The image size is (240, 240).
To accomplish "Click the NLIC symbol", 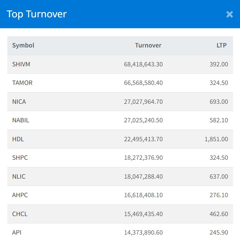I will tap(19, 176).
